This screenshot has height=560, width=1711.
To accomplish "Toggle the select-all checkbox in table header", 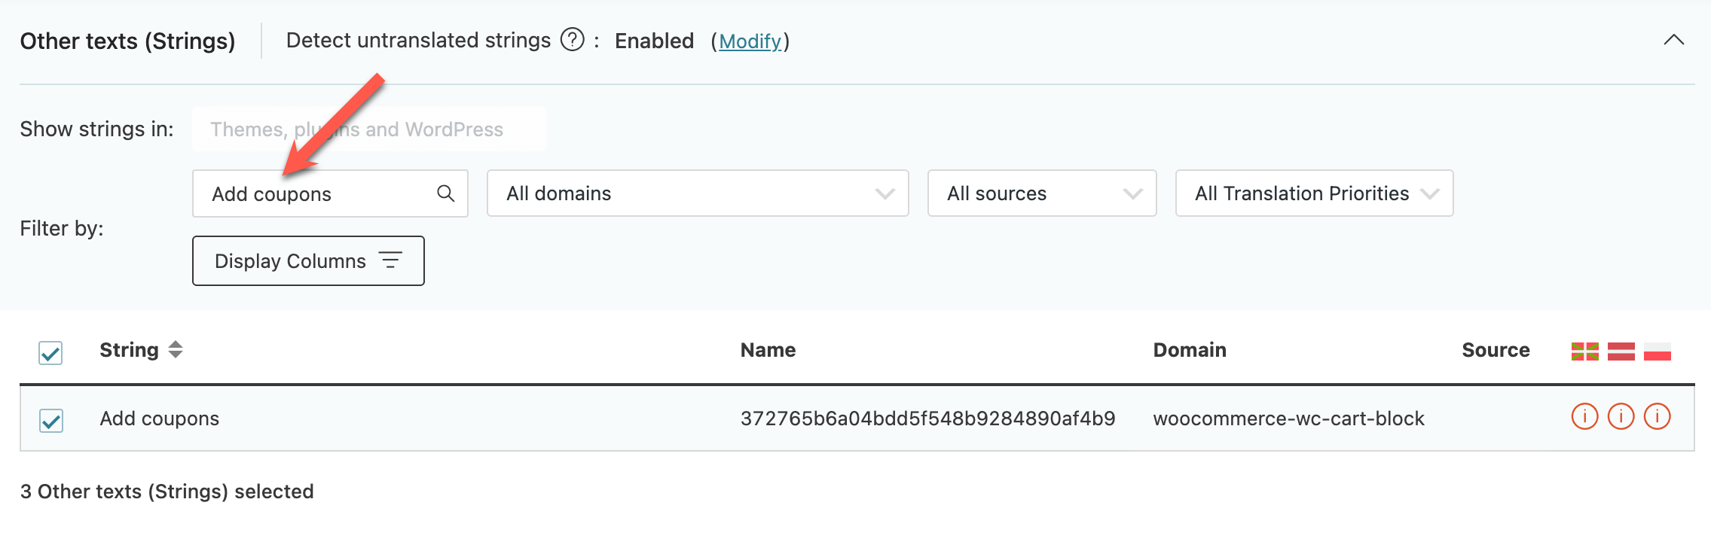I will tap(50, 352).
